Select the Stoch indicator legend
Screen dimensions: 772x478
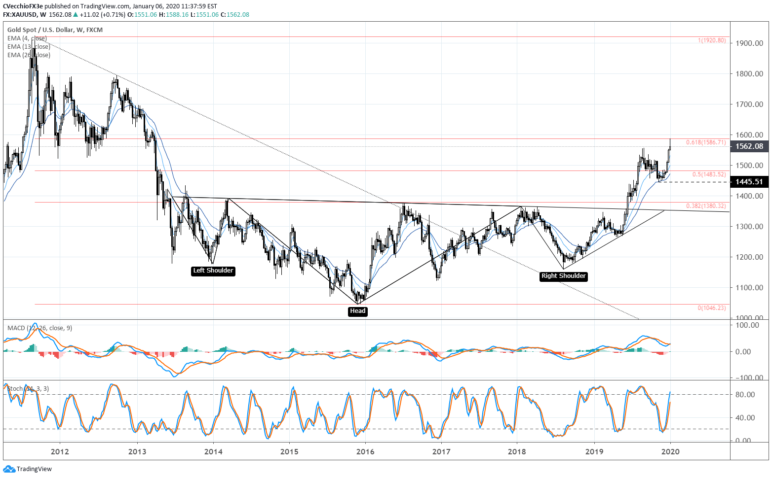tap(28, 389)
